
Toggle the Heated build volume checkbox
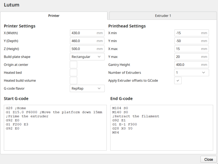73,81
